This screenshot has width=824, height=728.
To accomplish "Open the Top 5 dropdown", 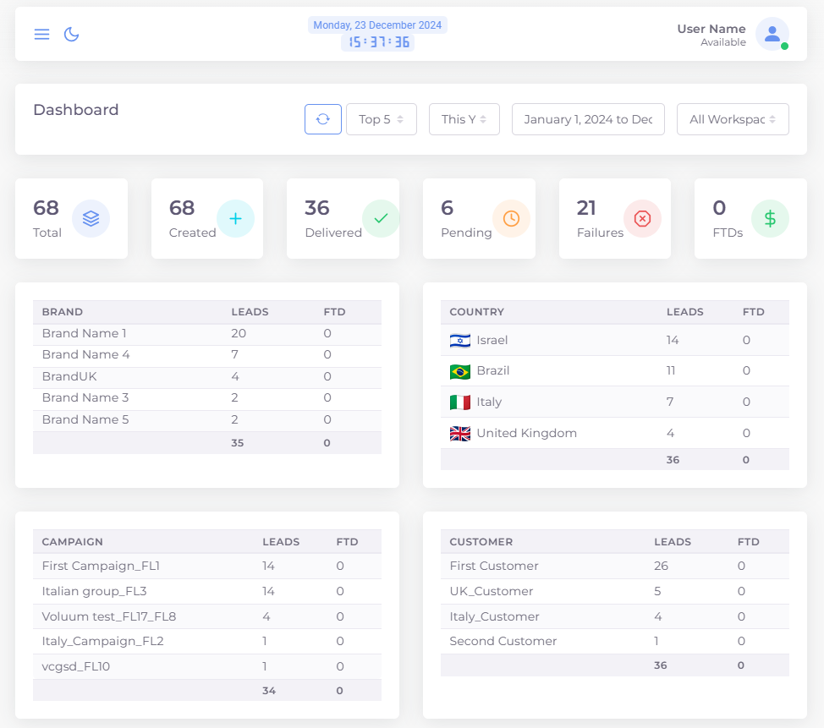I will [382, 119].
